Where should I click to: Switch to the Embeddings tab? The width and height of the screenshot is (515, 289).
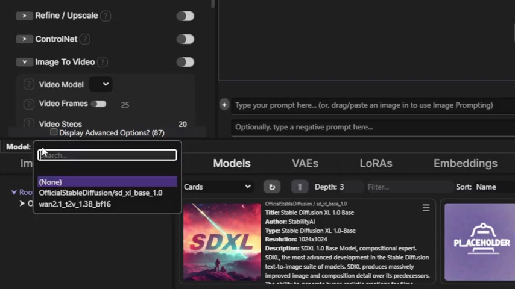tap(466, 163)
